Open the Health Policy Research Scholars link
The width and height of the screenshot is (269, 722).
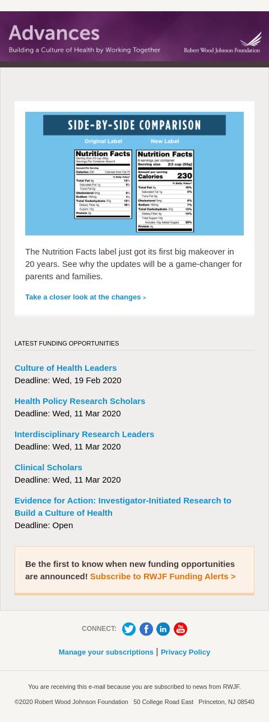pyautogui.click(x=80, y=401)
